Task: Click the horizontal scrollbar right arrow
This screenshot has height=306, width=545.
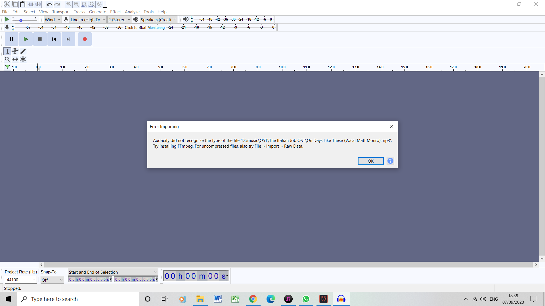Action: point(536,265)
